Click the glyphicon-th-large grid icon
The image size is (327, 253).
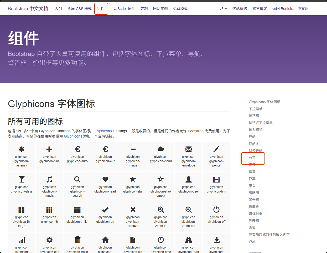click(22, 210)
